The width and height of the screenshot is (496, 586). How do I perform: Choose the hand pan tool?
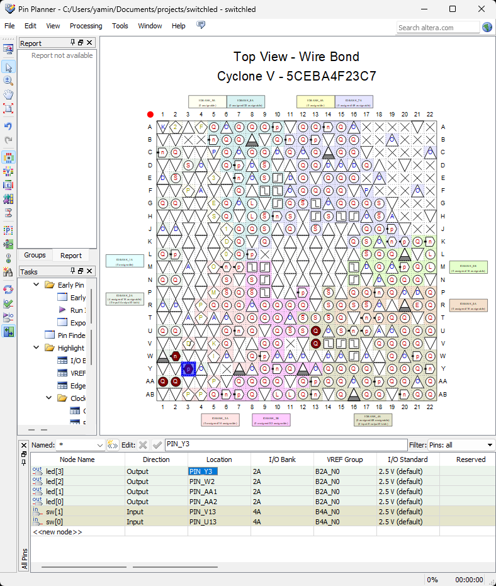(x=9, y=94)
